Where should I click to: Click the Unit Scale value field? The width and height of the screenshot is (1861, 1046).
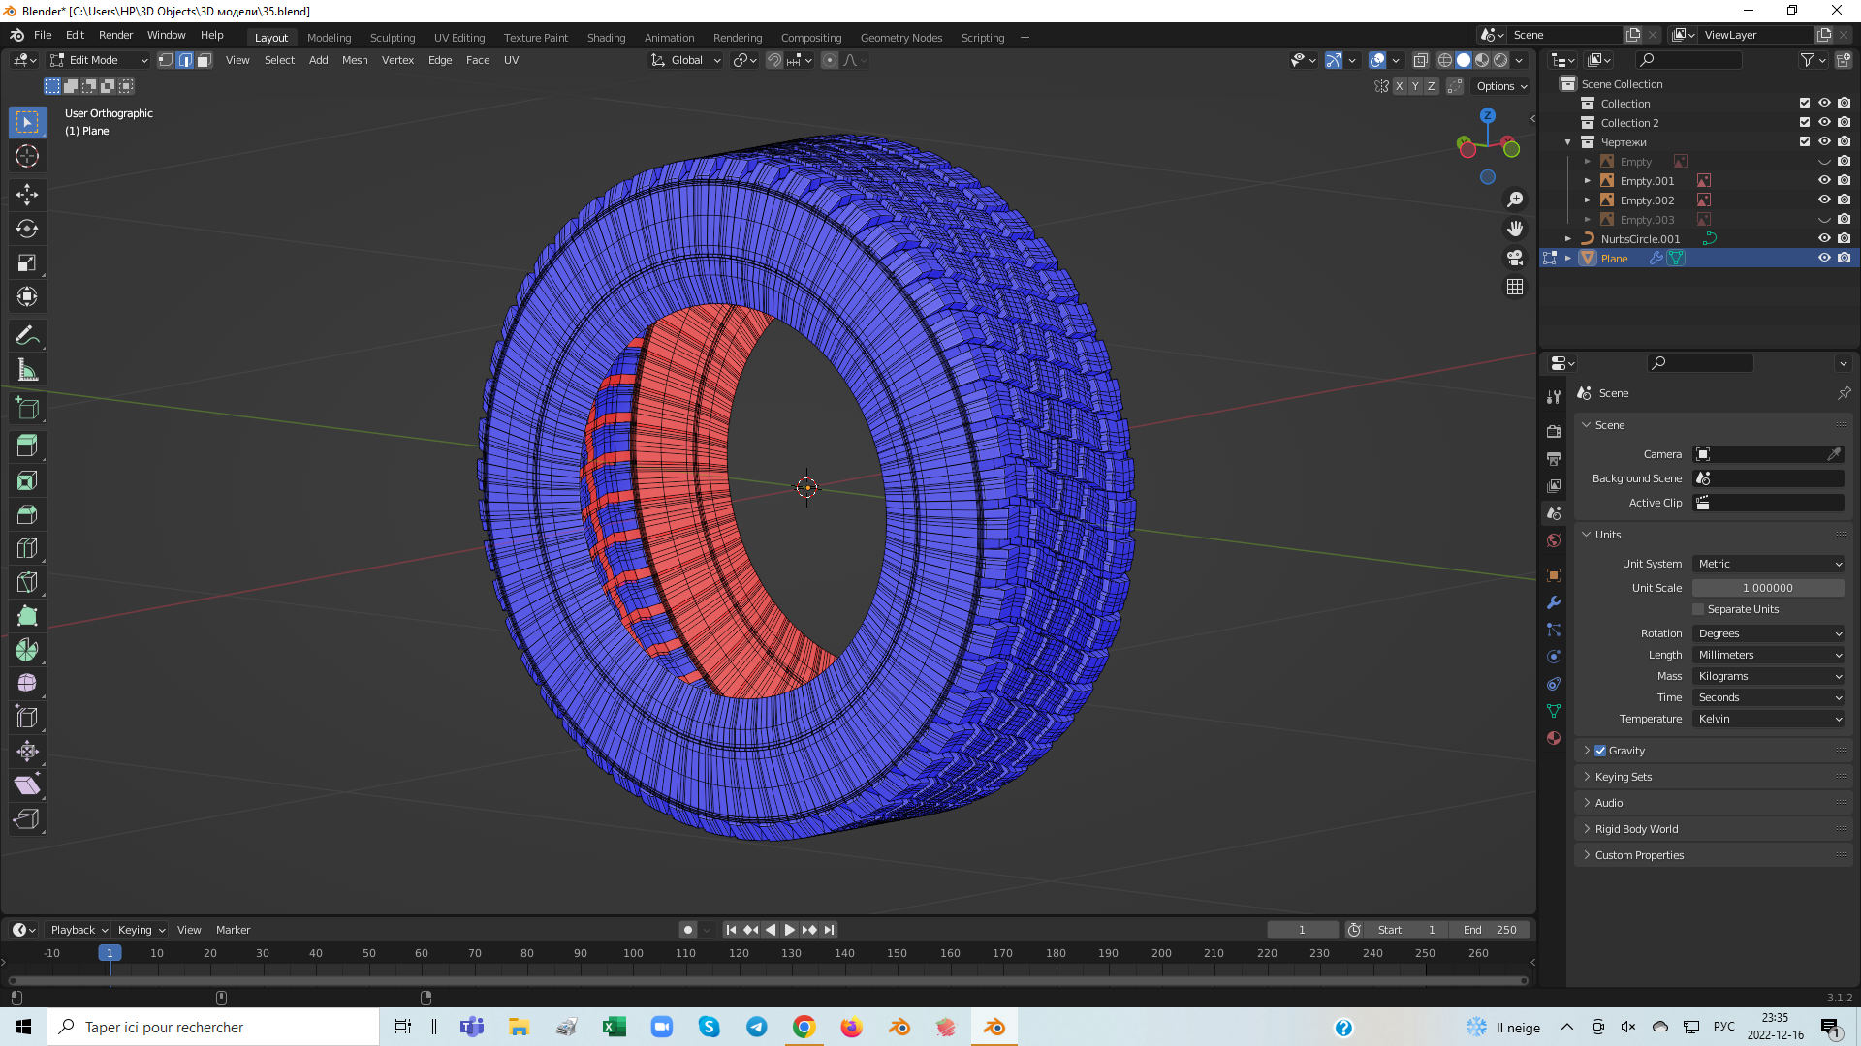pos(1767,588)
